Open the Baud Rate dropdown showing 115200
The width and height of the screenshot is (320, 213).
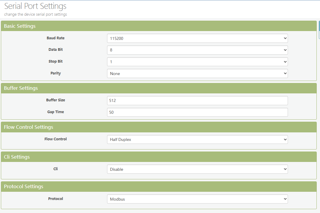197,38
